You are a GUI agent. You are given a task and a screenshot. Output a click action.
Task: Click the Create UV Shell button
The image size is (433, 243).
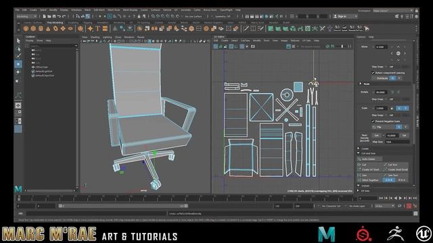click(x=370, y=169)
